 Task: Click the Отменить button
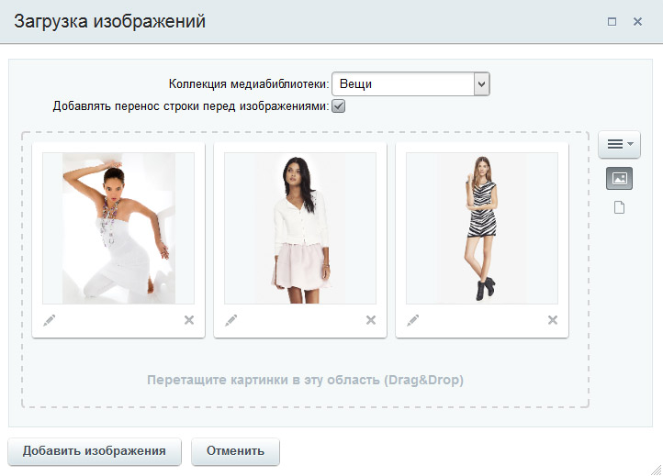(235, 451)
